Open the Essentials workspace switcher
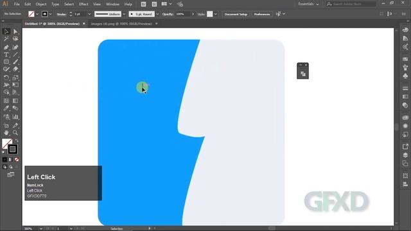Viewport: 411px width, 231px height. click(x=308, y=4)
